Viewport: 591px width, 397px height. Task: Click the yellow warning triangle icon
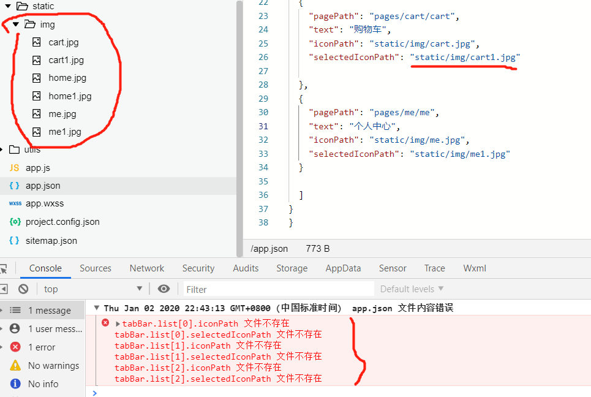(15, 365)
